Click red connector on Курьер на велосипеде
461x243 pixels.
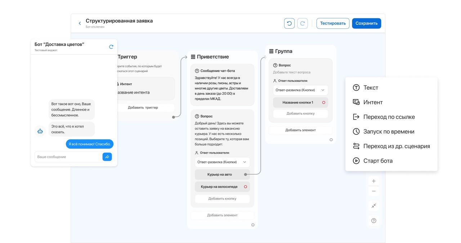click(246, 187)
